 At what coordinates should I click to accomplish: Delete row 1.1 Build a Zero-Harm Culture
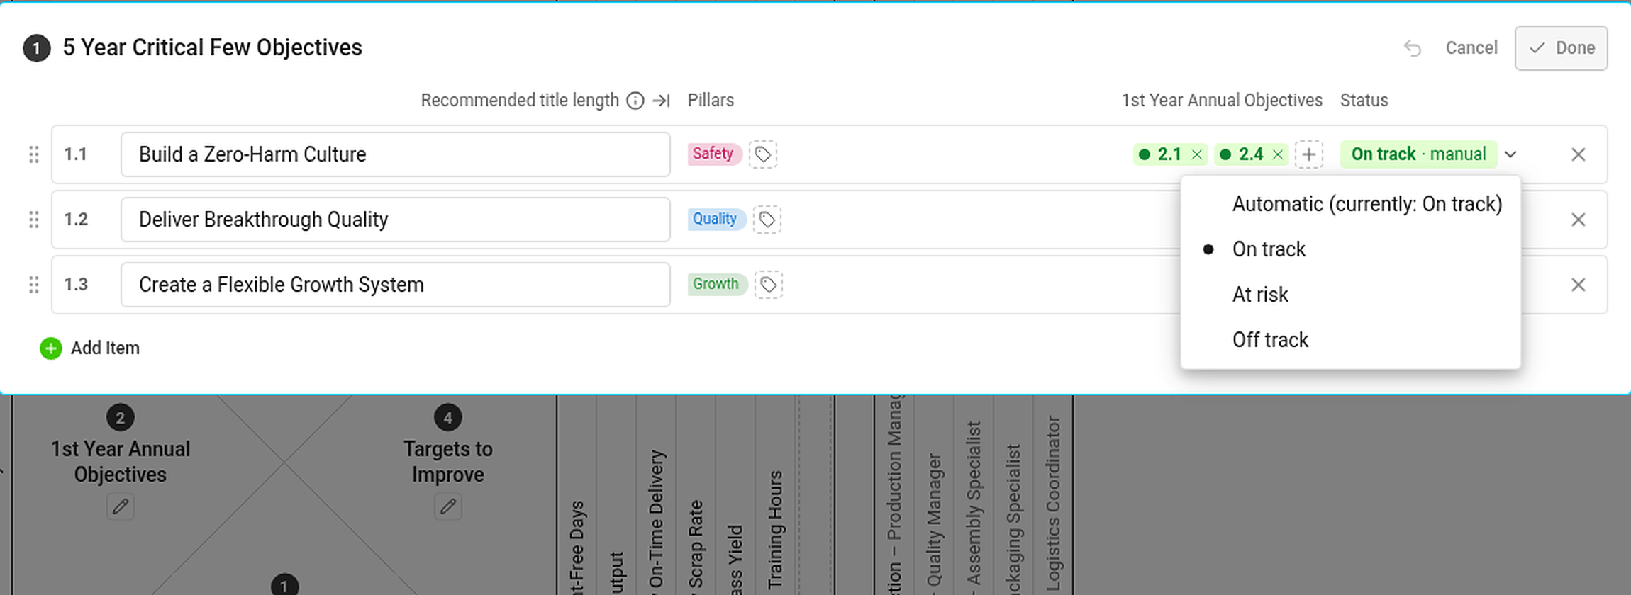[x=1578, y=154]
